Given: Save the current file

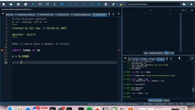Looking at the screenshot, I should pyautogui.click(x=18, y=4).
